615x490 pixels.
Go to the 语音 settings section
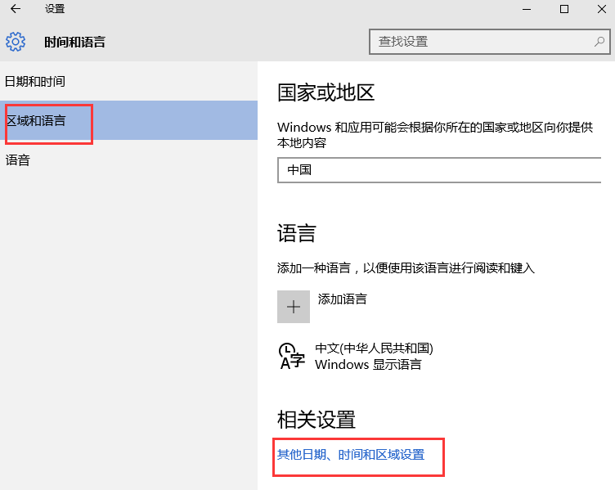coord(18,160)
